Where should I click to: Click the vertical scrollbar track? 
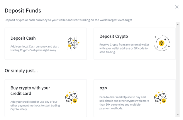pyautogui.click(x=178, y=70)
